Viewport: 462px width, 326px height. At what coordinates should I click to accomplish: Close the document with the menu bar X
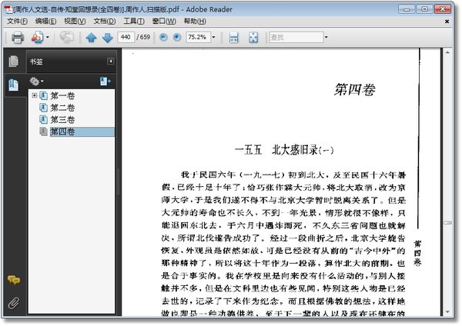447,22
